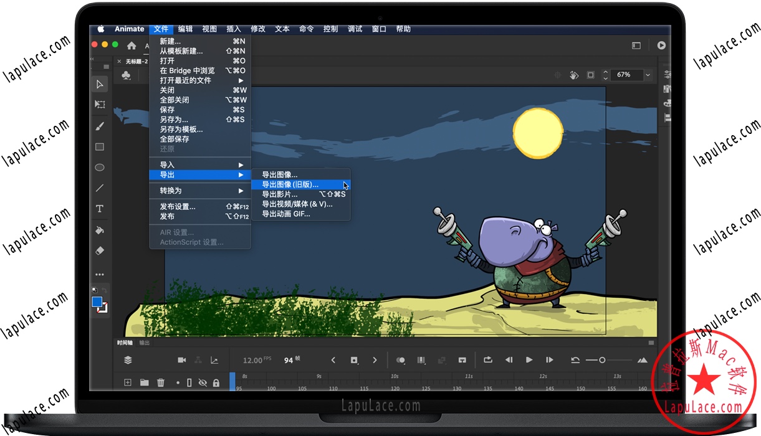Select the Paint Bucket tool
Screen dimensions: 761x436
(x=100, y=230)
